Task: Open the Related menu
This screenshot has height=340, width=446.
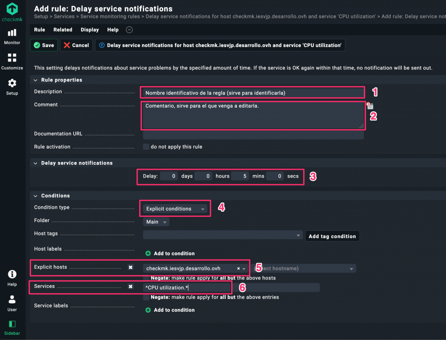Action: (x=63, y=30)
